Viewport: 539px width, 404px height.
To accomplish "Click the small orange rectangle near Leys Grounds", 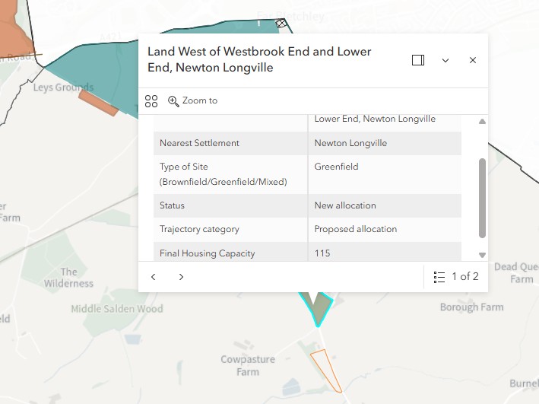I will [99, 103].
